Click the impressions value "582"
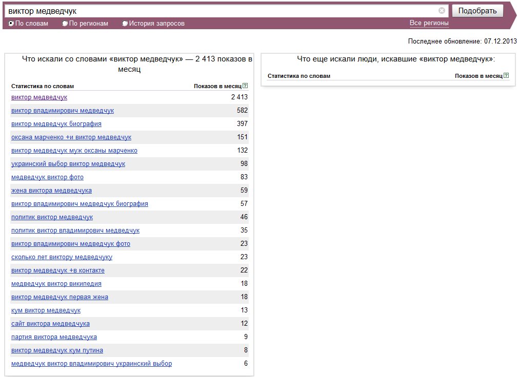The height and width of the screenshot is (377, 519). (242, 110)
